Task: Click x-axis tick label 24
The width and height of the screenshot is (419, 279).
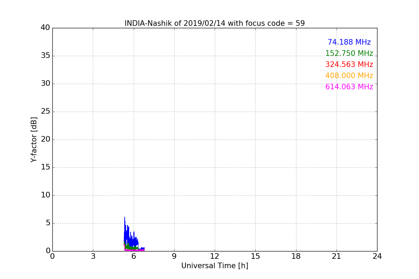Action: click(x=377, y=256)
